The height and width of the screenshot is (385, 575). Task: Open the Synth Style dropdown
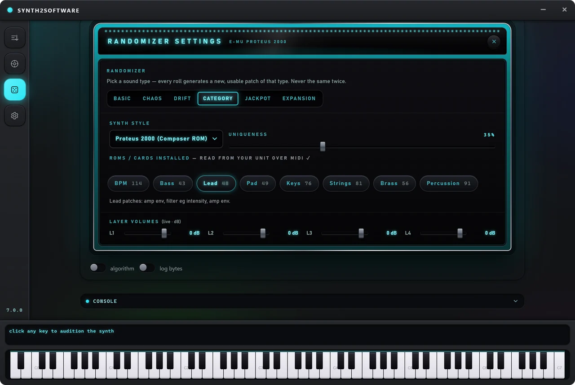click(x=166, y=139)
